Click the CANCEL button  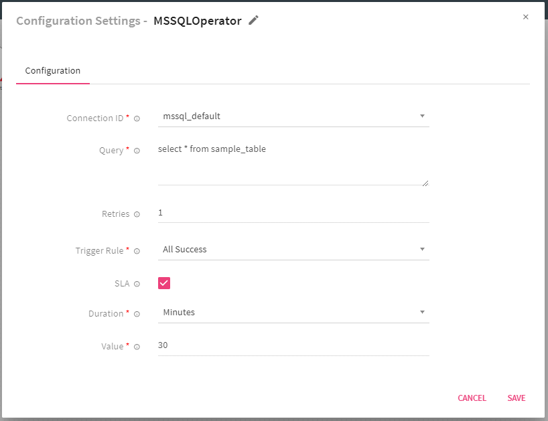(472, 398)
